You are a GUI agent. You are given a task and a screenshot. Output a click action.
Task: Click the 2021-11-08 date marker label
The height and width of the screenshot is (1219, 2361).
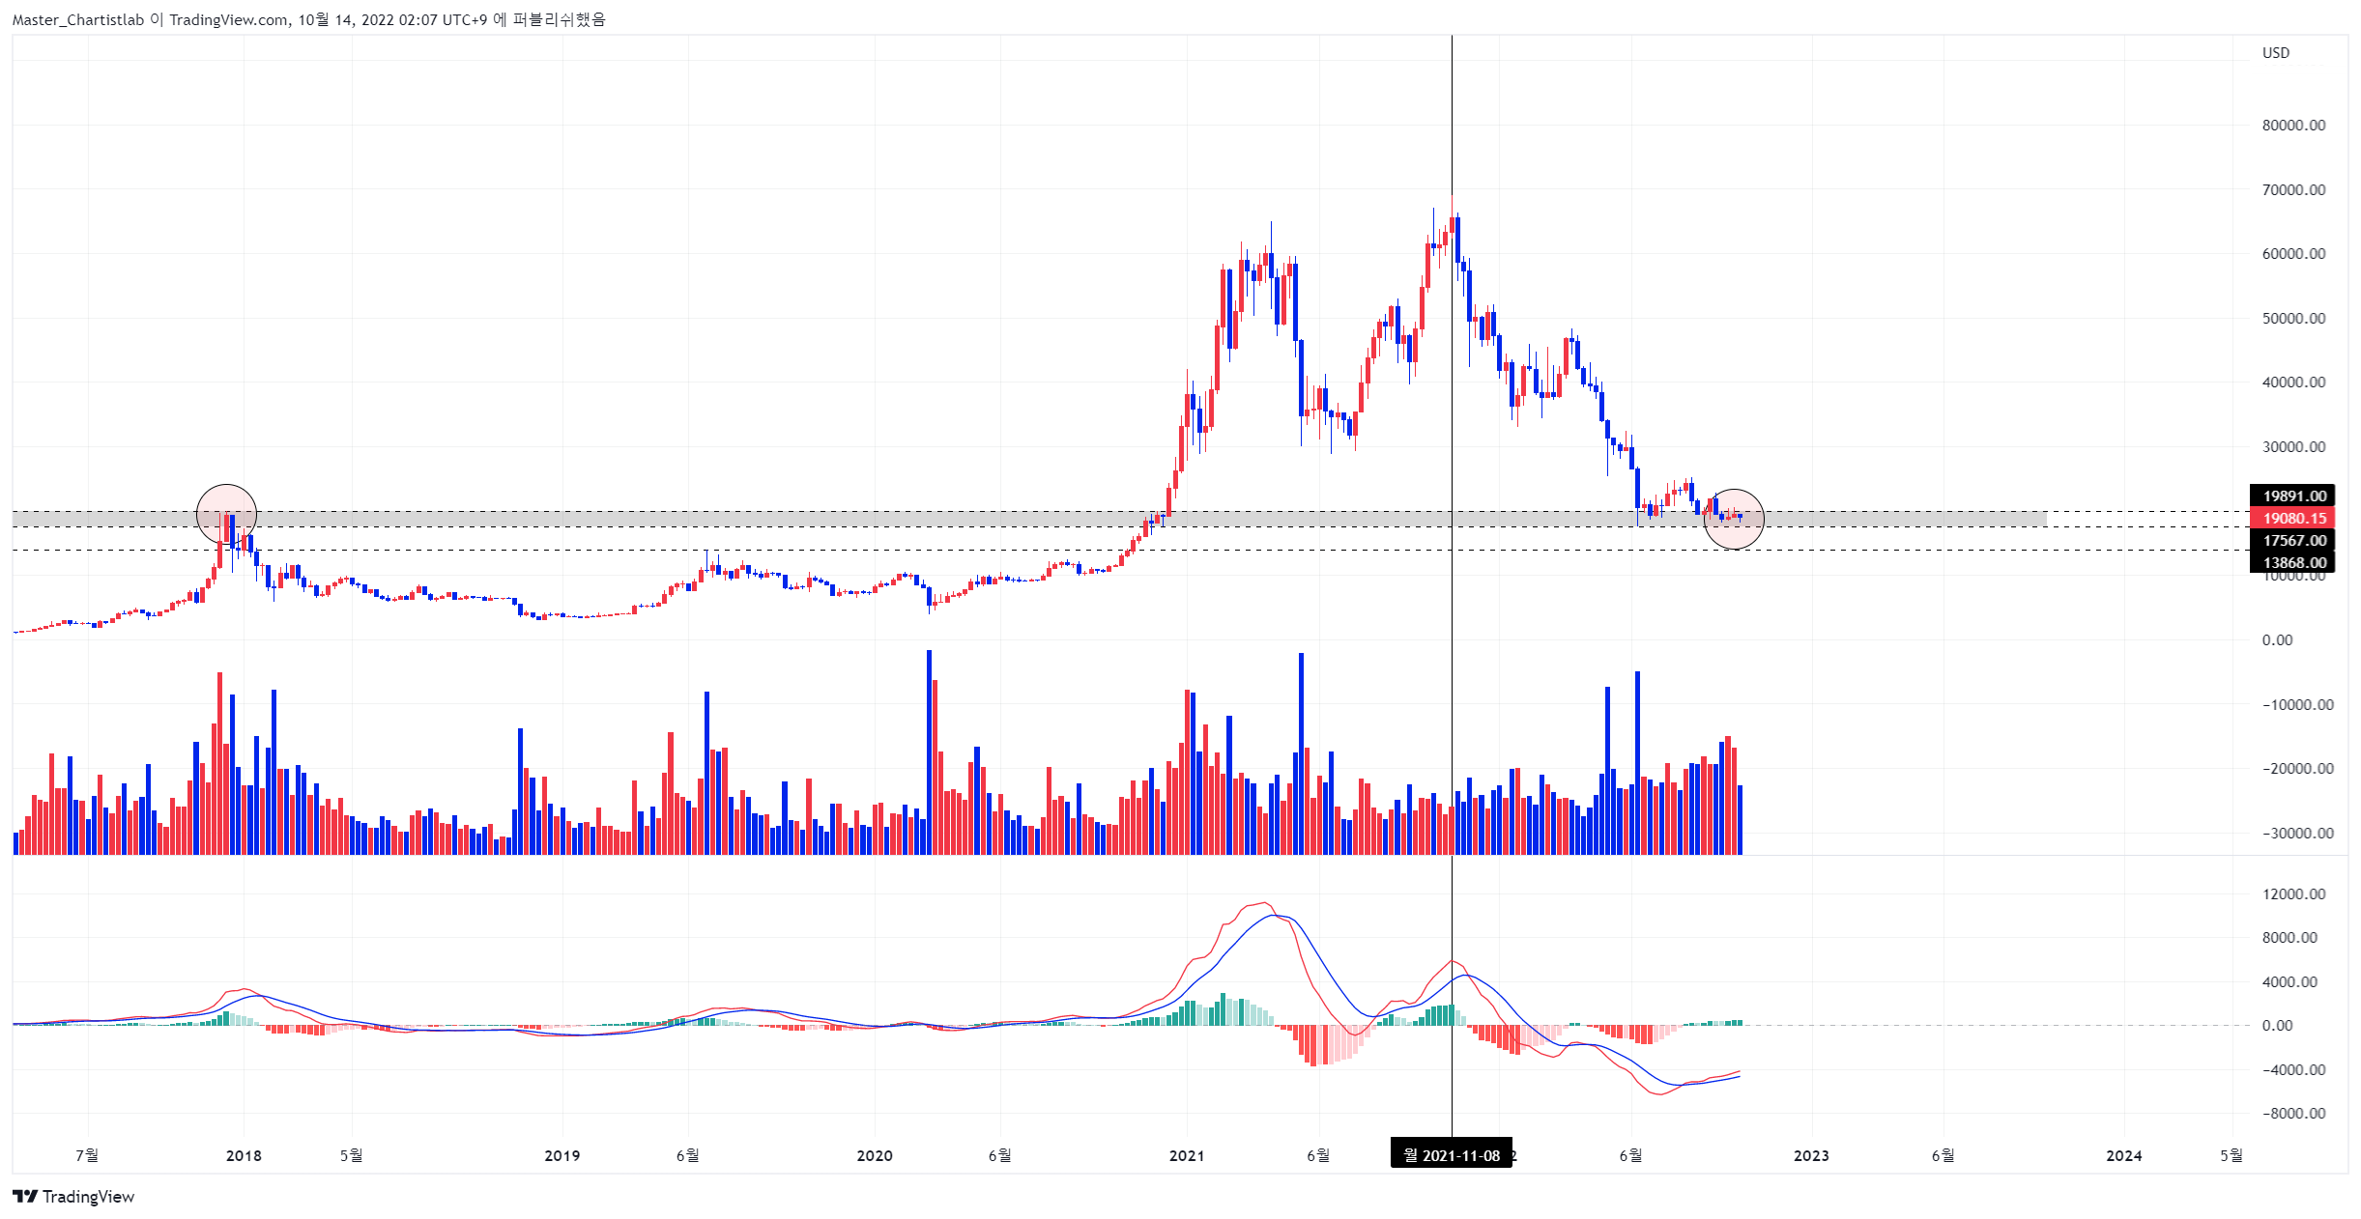click(1451, 1155)
